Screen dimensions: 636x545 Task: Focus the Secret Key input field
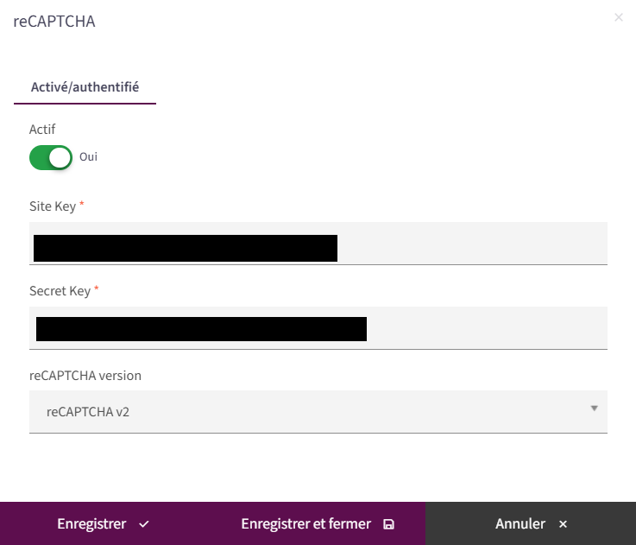tap(318, 328)
